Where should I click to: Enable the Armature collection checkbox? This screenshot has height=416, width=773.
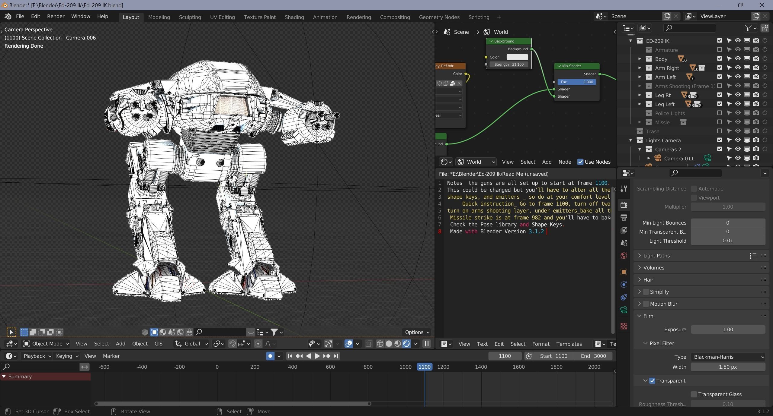tap(720, 49)
